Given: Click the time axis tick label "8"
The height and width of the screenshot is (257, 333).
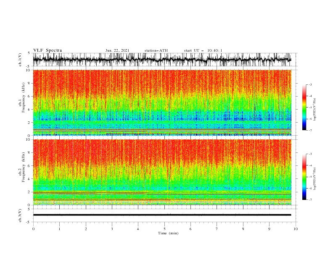Looking at the screenshot, I should (243, 229).
